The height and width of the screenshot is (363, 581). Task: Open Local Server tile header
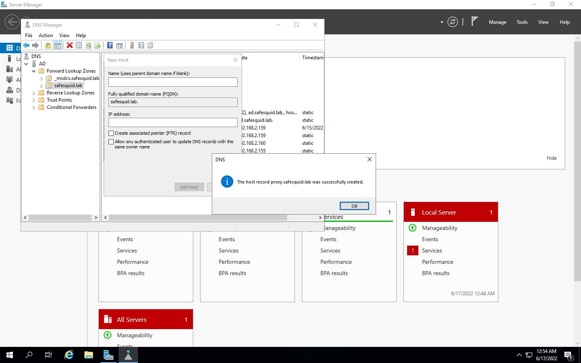click(x=451, y=212)
